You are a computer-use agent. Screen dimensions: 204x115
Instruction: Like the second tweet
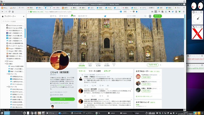coord(100,96)
